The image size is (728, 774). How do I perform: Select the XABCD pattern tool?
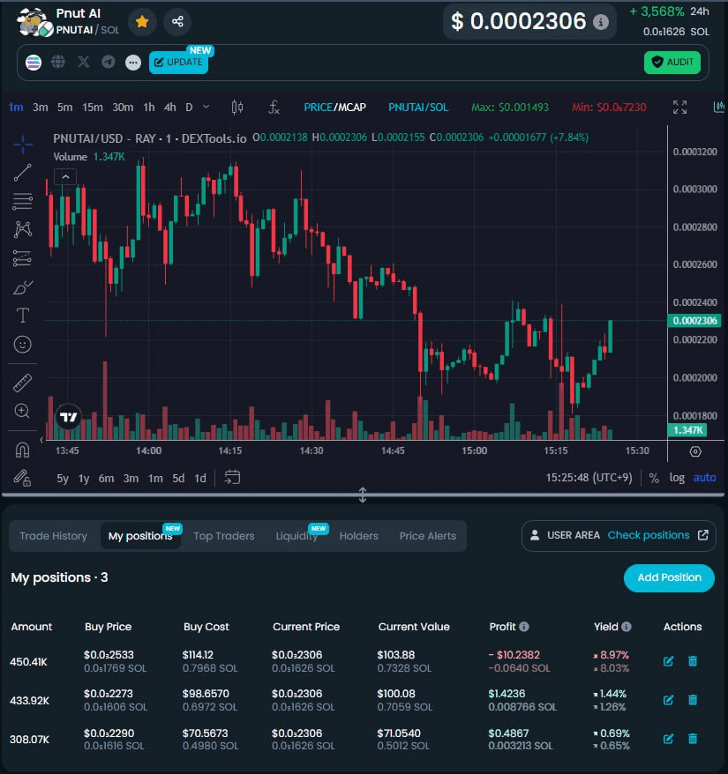pos(23,229)
